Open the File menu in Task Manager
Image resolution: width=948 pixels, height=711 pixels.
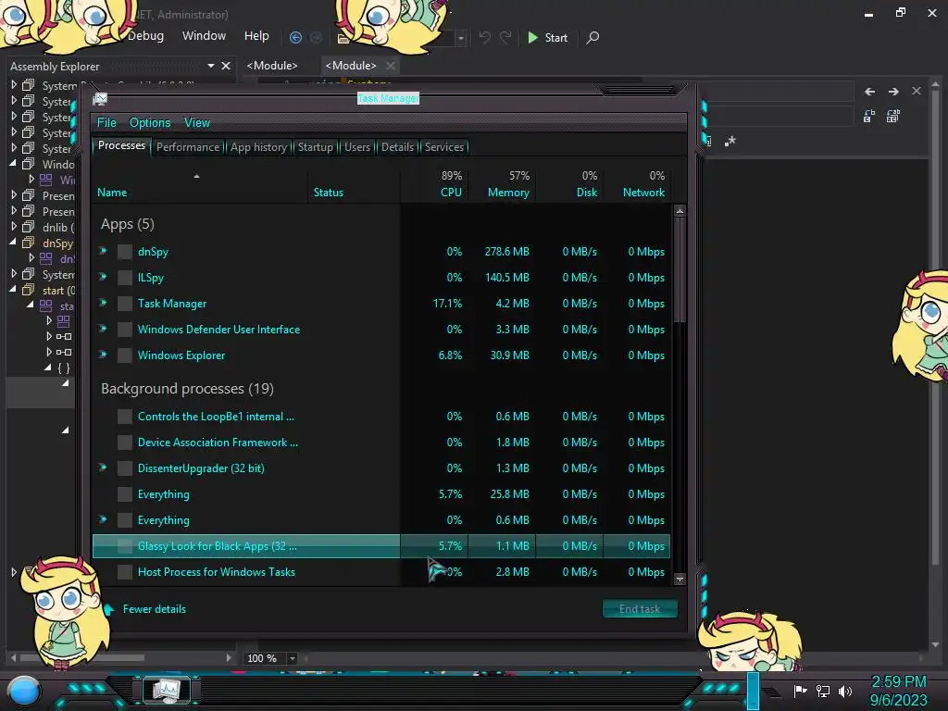click(107, 123)
